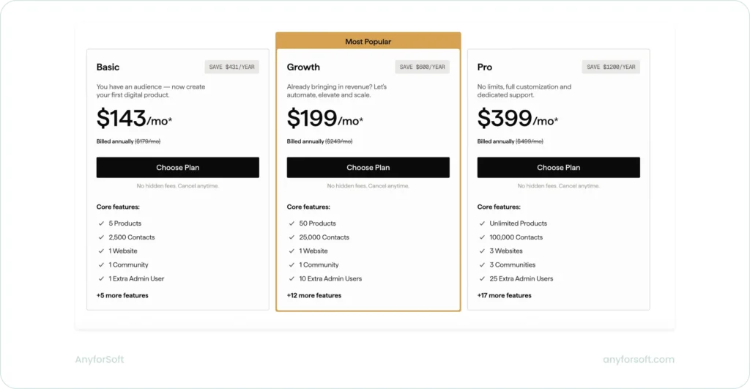Open the anyforsoft.com link
Viewport: 750px width, 389px height.
tap(638, 360)
